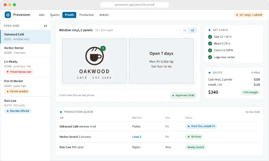This screenshot has width=269, height=161.
Task: Click the Window vinyl, 2 panels title
Action: click(x=76, y=30)
